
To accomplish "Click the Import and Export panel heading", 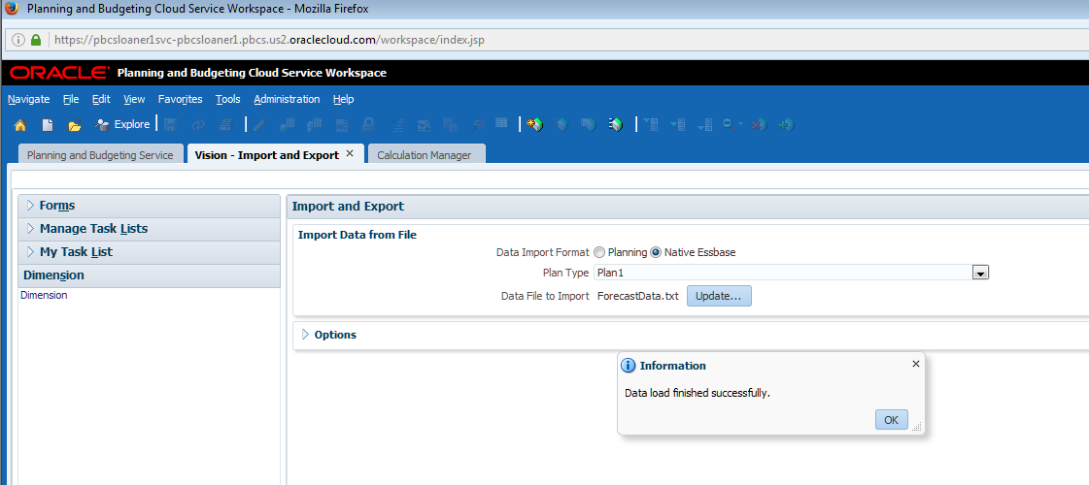I will pos(348,206).
